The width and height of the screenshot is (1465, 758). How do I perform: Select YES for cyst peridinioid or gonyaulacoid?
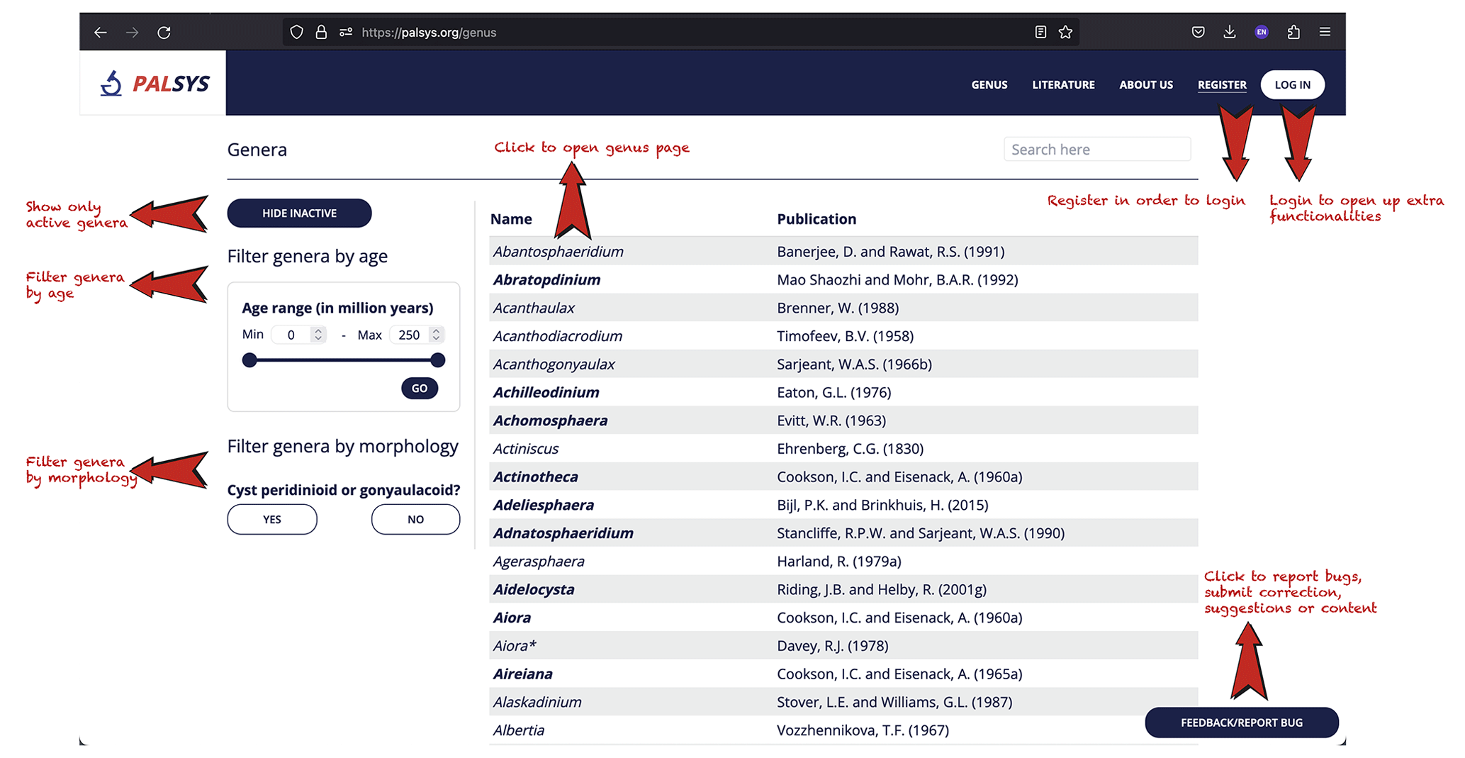click(x=272, y=520)
